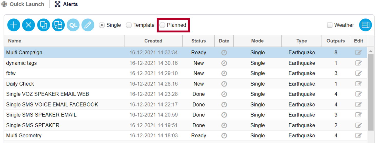Click the scrollbar up arrow
This screenshot has width=376, height=143.
[371, 51]
